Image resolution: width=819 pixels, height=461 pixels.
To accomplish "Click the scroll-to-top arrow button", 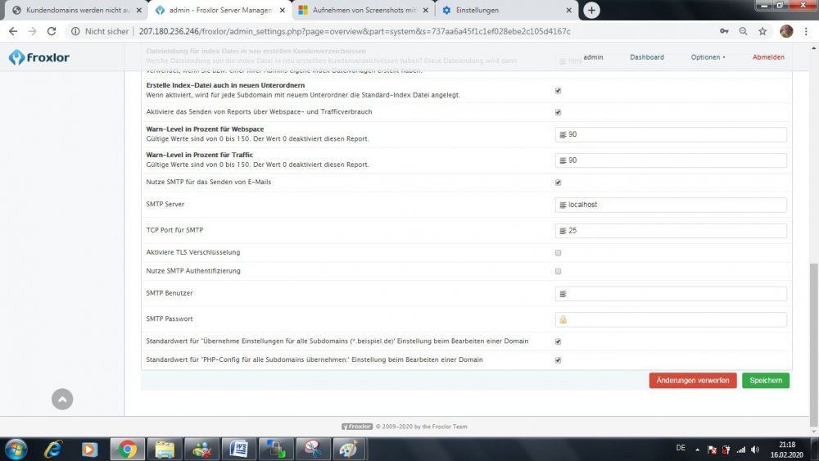I will 62,399.
